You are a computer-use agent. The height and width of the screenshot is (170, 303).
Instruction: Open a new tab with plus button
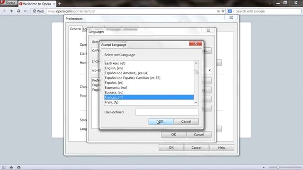[x=59, y=4]
